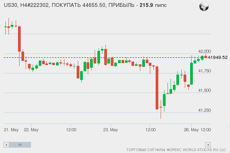Click the 41,750 price axis label
Viewport: 230px width, 153px height.
tap(204, 71)
